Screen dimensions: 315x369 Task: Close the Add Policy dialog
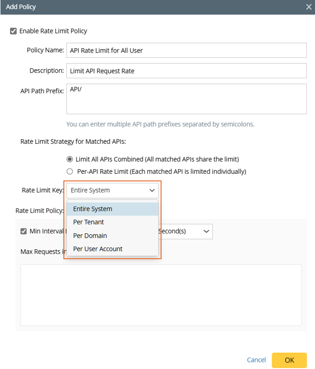point(308,7)
